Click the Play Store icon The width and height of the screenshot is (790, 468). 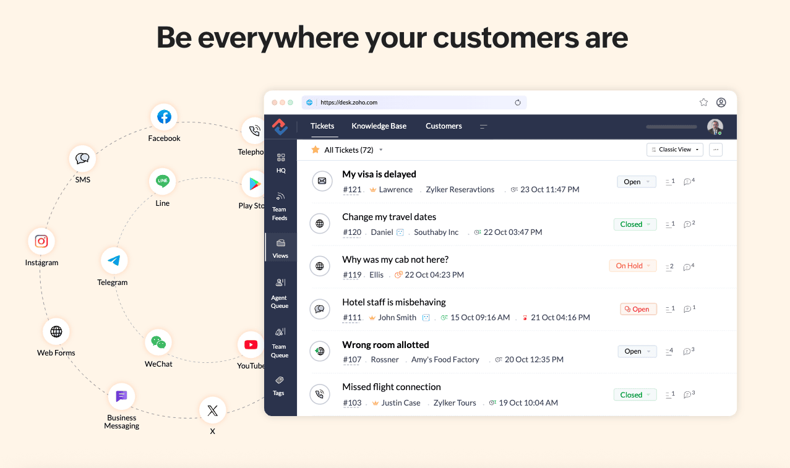click(253, 184)
